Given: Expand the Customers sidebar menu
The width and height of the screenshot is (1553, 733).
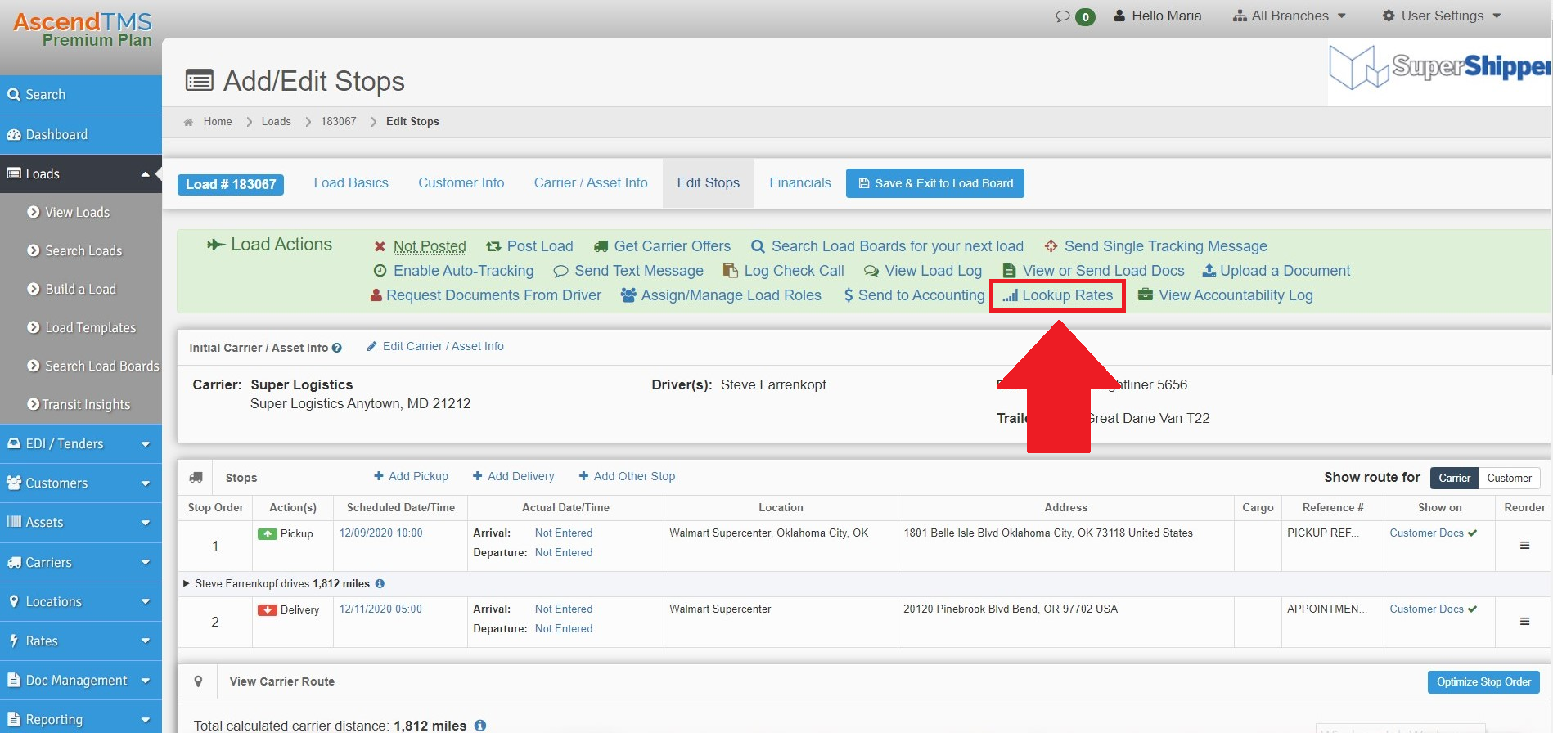Looking at the screenshot, I should pyautogui.click(x=80, y=483).
